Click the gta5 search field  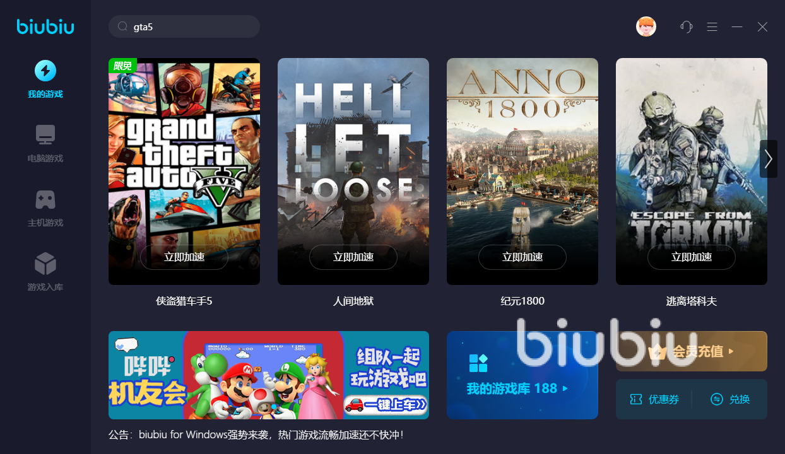(x=184, y=26)
